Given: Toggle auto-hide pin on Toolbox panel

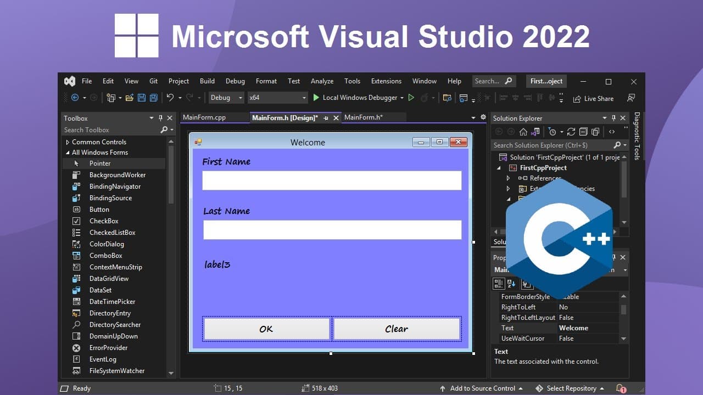Looking at the screenshot, I should (161, 118).
